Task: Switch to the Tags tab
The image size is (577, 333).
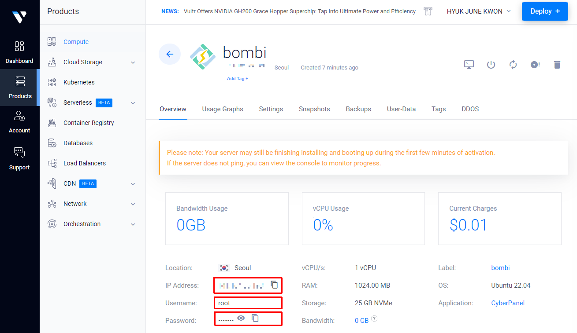Action: (x=439, y=109)
